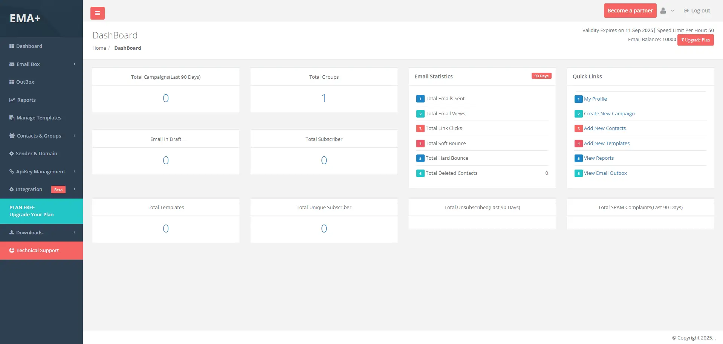Open the Downloads submenu arrow

75,232
